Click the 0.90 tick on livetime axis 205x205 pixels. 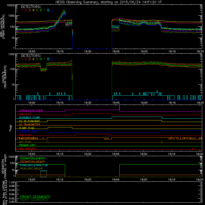click(12, 202)
